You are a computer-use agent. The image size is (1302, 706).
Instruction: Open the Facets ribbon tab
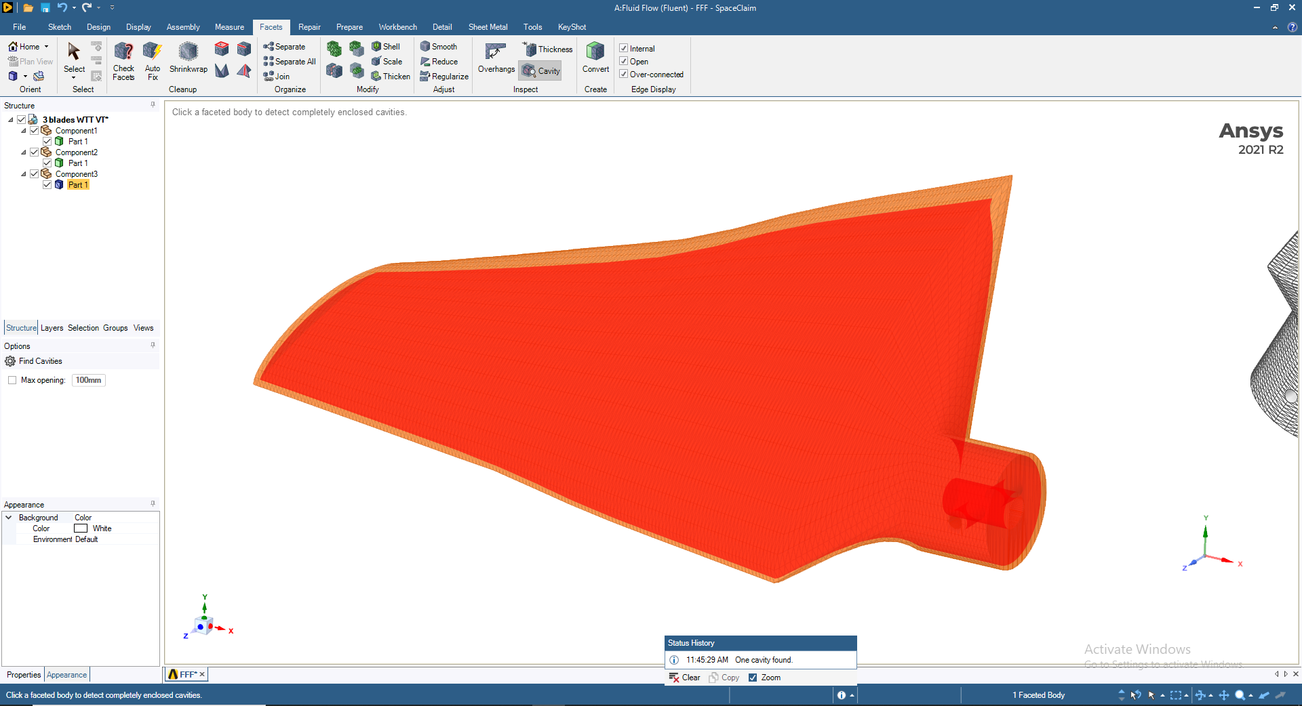coord(271,27)
